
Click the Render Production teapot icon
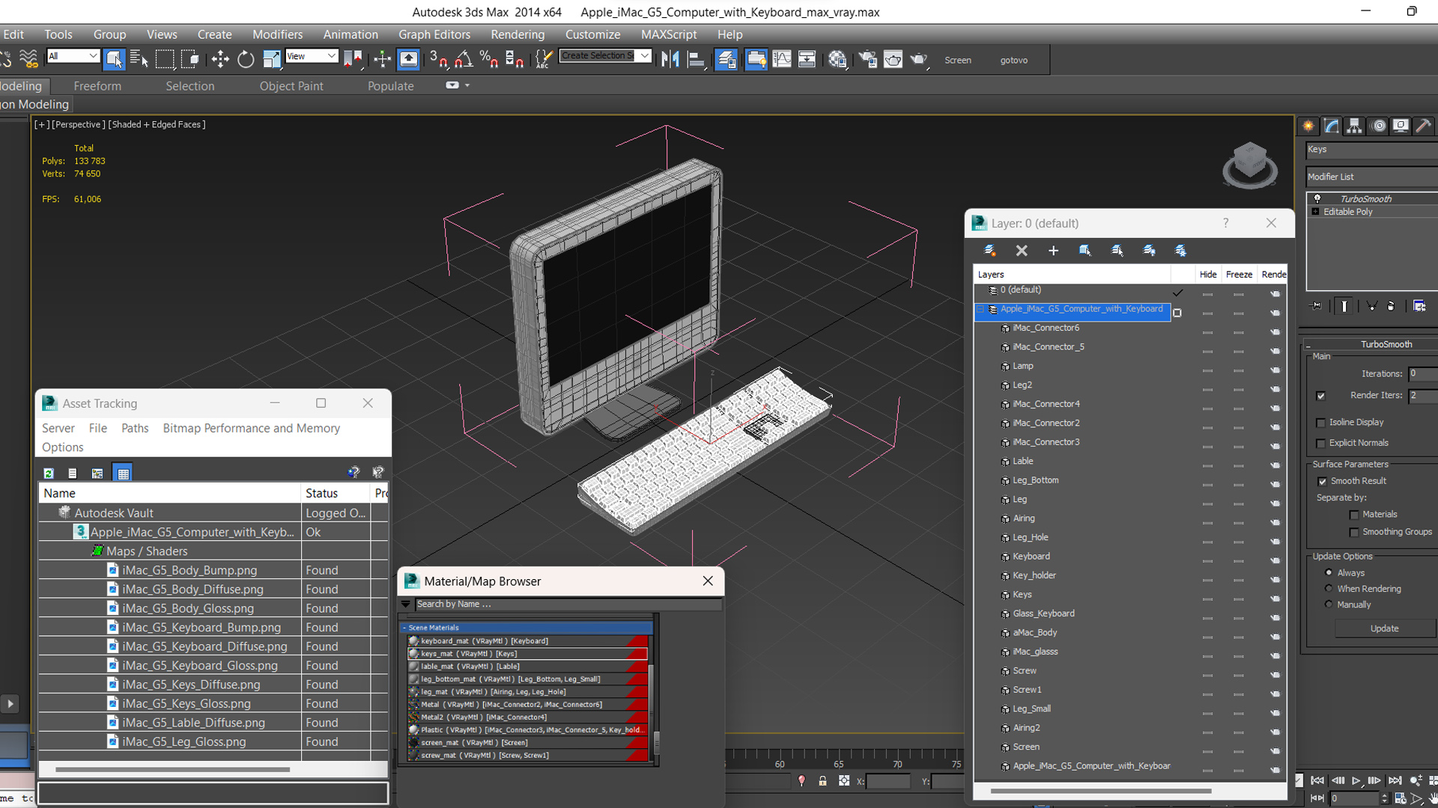[x=919, y=59]
